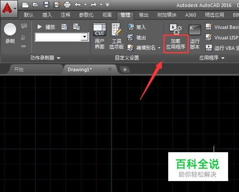Expand the undo history dropdown arrow
This screenshot has width=239, height=192.
[85, 5]
